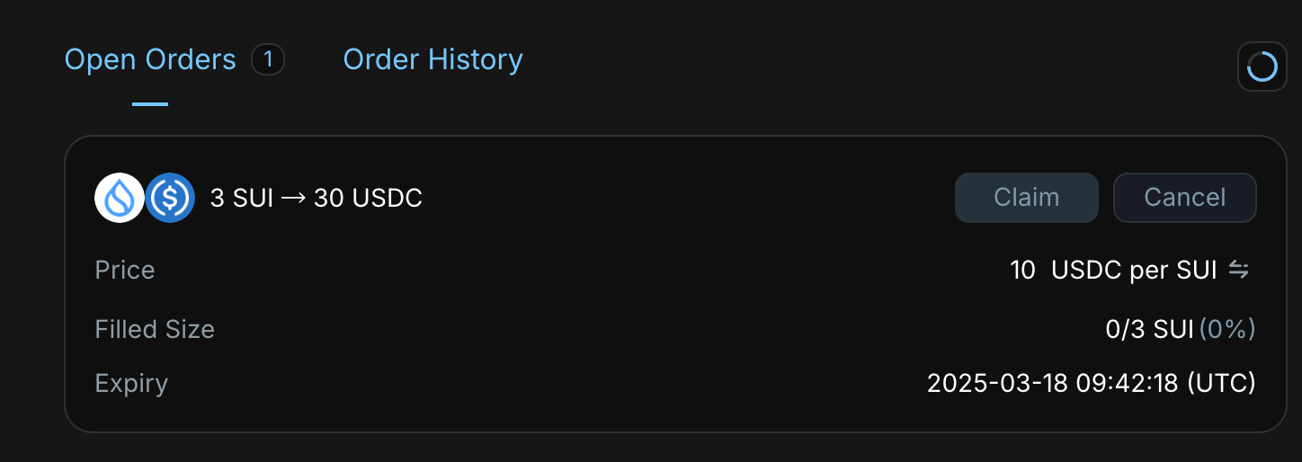
Task: Click the expiry timestamp 2025-03-18 09:42:18
Action: tap(1091, 384)
